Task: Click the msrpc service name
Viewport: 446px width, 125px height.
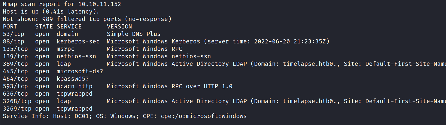Action: click(65, 49)
